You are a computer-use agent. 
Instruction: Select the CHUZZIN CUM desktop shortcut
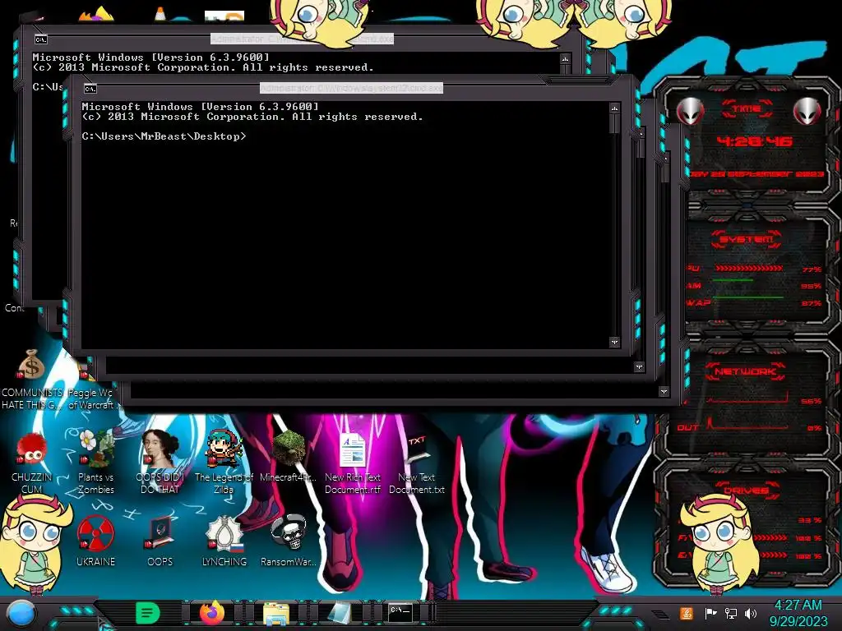coord(32,463)
